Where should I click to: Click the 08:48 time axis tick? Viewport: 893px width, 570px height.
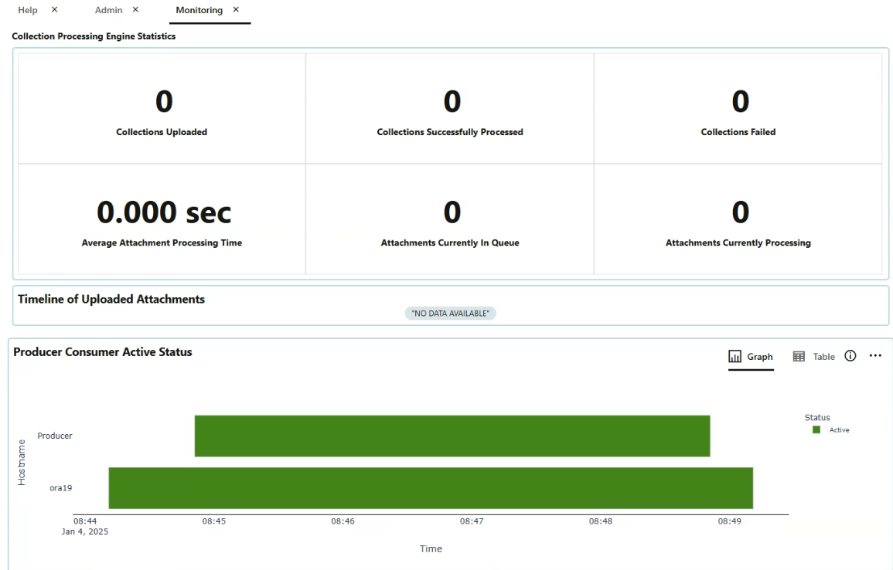coord(600,521)
